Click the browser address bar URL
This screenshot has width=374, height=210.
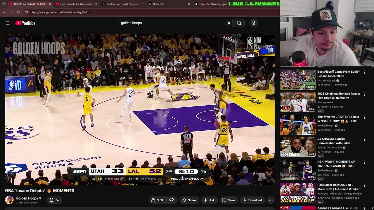(x=60, y=12)
